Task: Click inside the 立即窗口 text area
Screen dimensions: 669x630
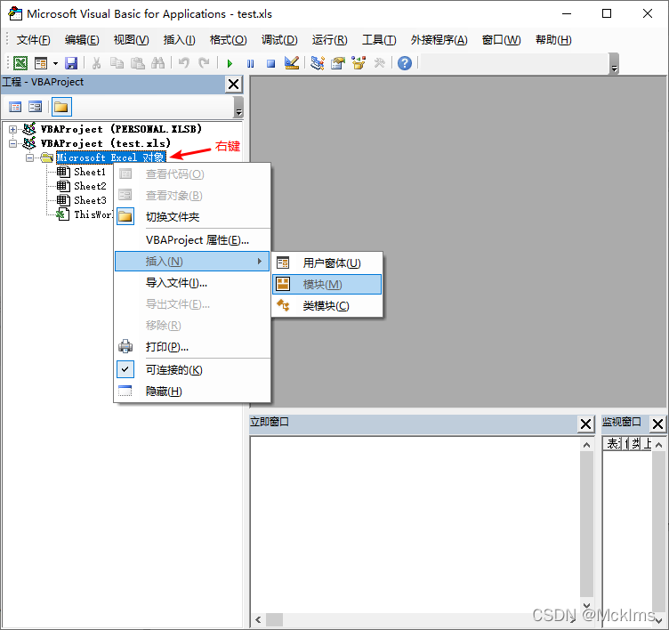Action: coord(415,525)
